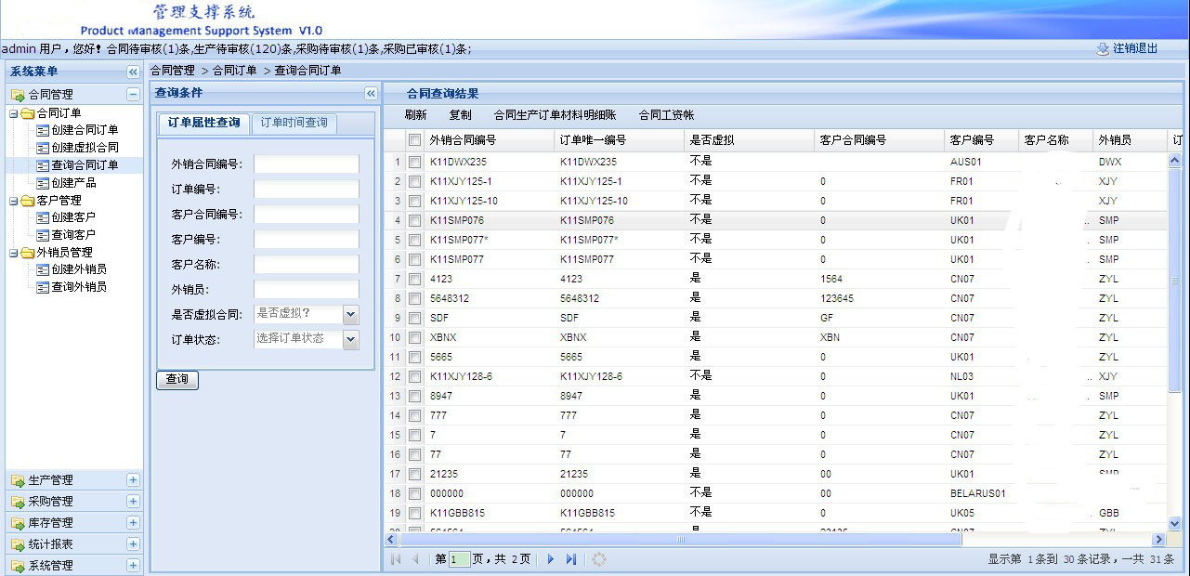Collapse the 外销员管理 tree node
Viewport: 1190px width, 576px height.
(13, 253)
